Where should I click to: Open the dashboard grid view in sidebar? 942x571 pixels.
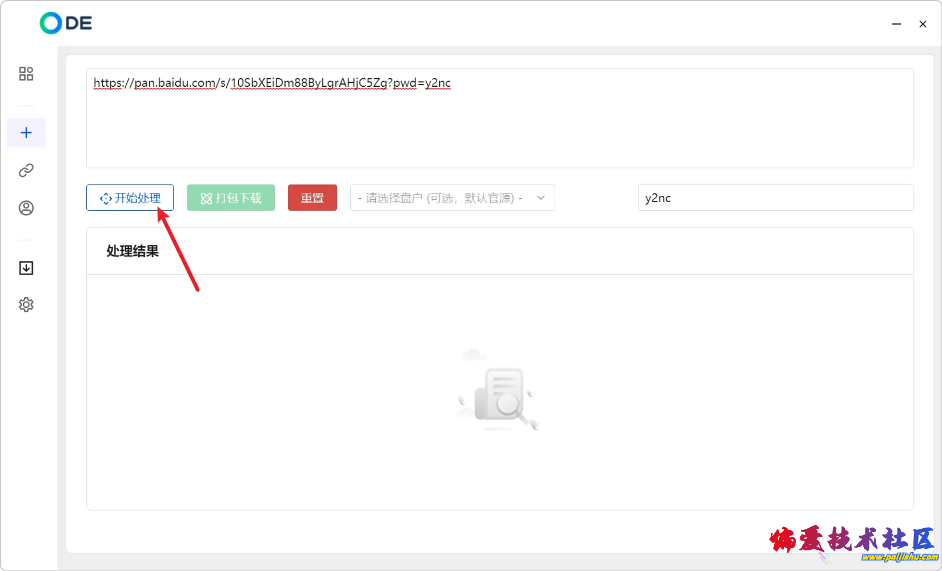(x=26, y=74)
